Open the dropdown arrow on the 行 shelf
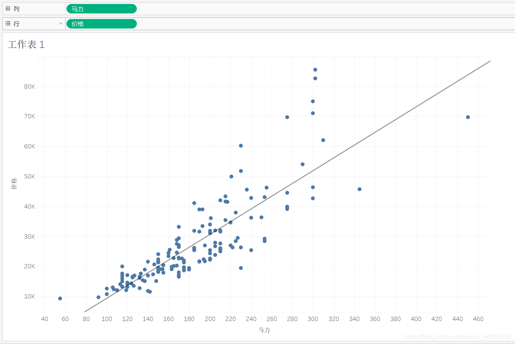515x344 pixels. 61,24
